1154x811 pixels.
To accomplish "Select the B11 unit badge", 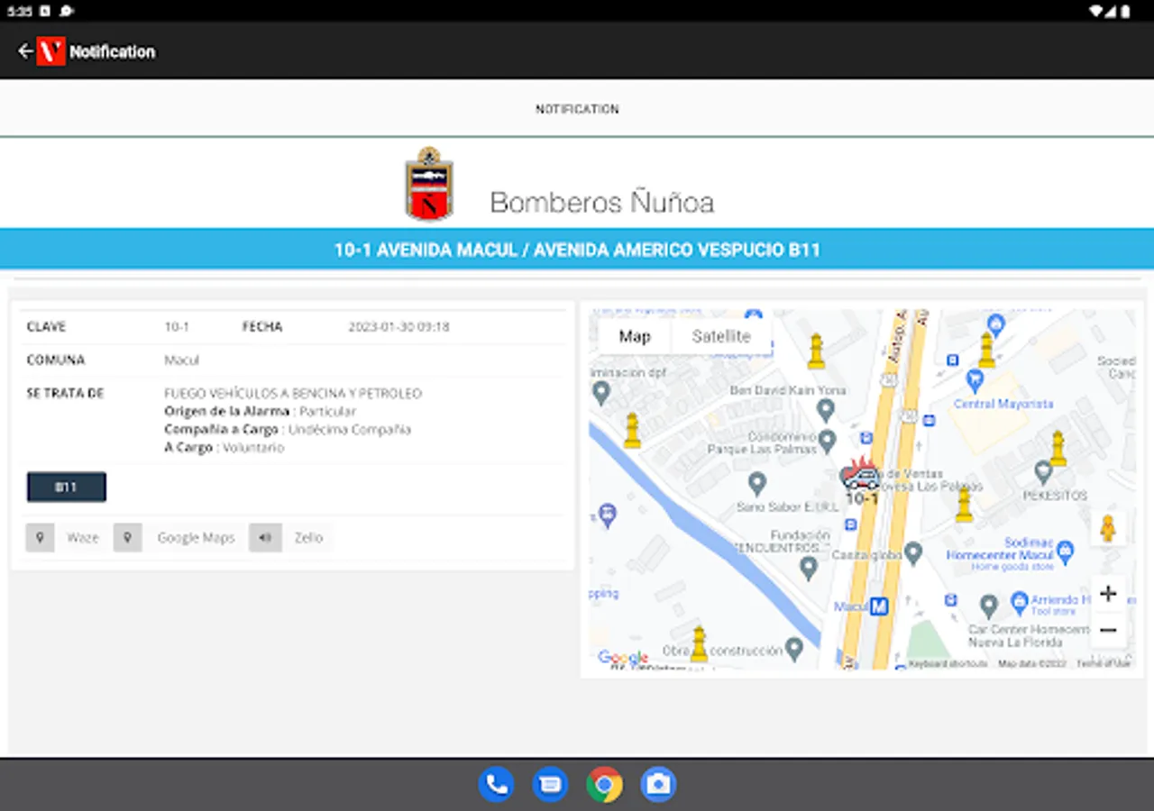I will click(67, 487).
